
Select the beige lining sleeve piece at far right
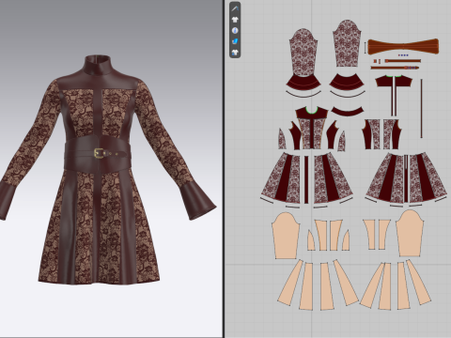pyautogui.click(x=410, y=233)
